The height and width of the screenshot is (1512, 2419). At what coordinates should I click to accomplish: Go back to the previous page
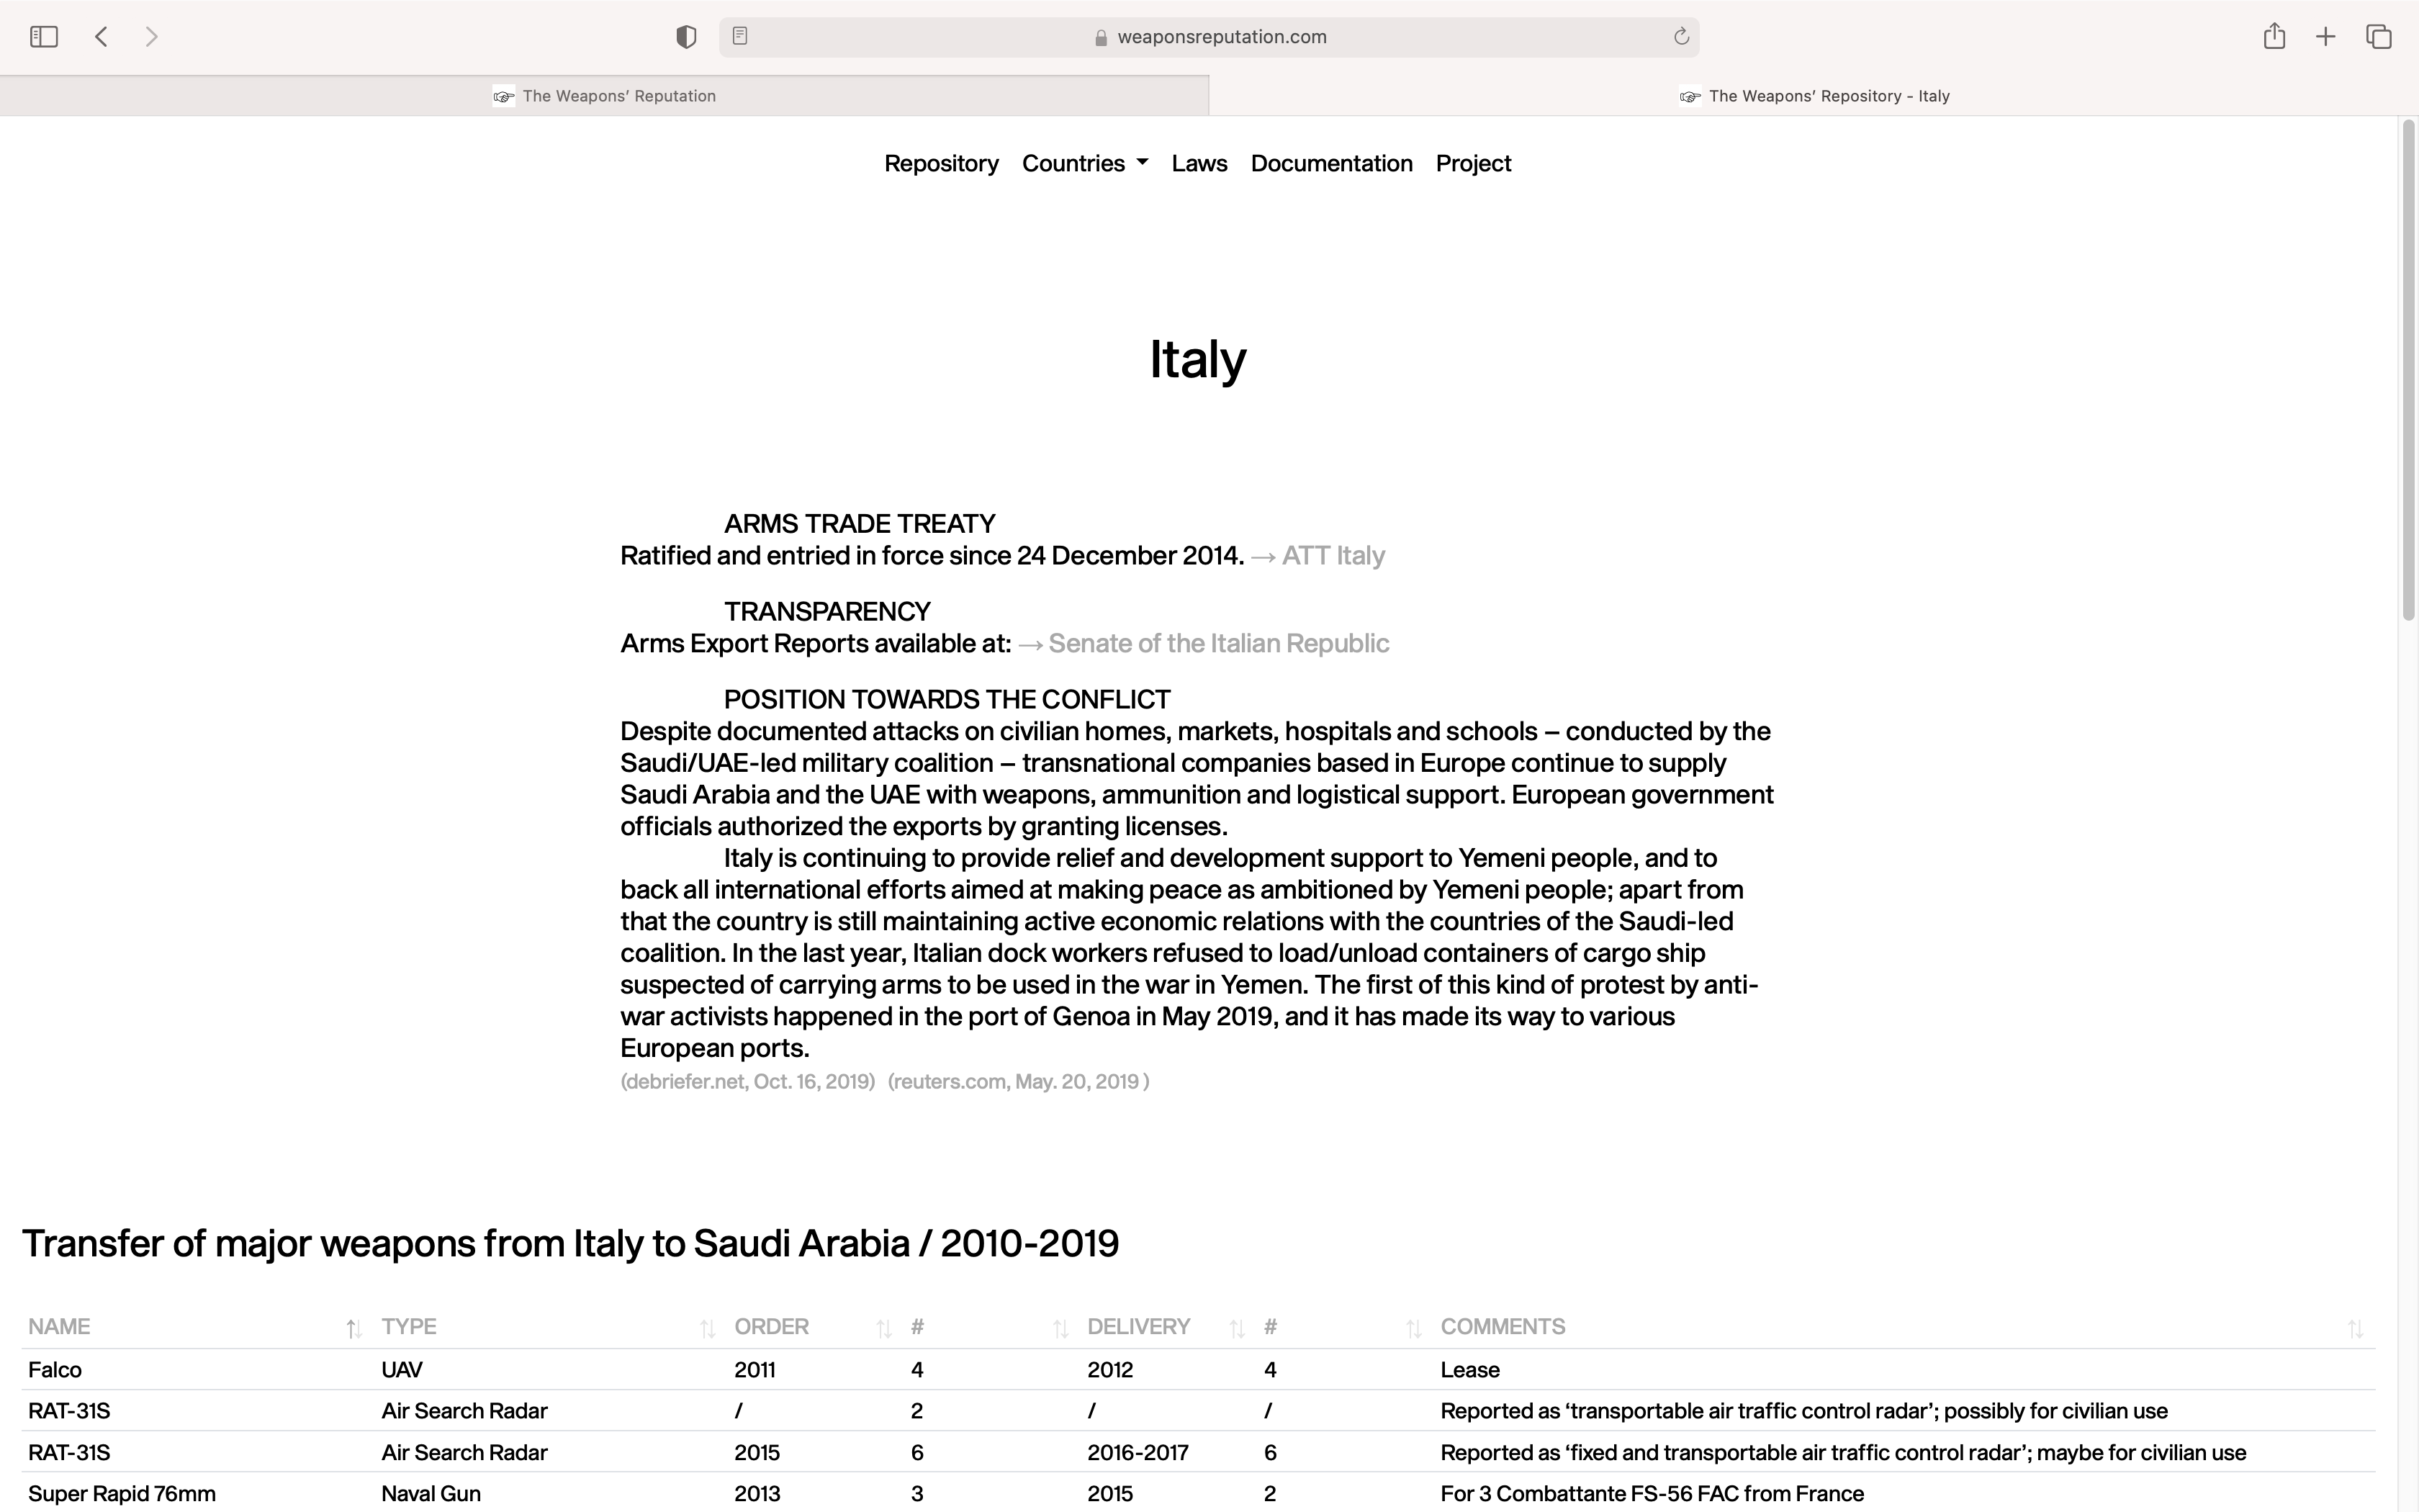click(x=101, y=37)
